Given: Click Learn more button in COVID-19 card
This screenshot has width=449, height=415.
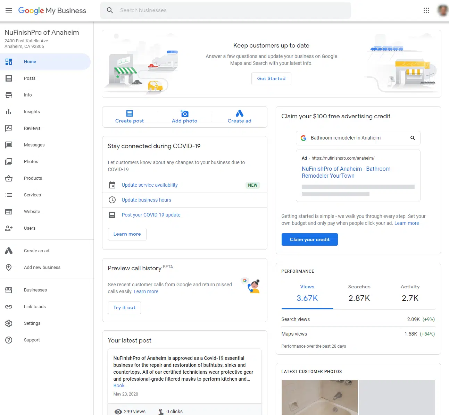Looking at the screenshot, I should point(127,234).
